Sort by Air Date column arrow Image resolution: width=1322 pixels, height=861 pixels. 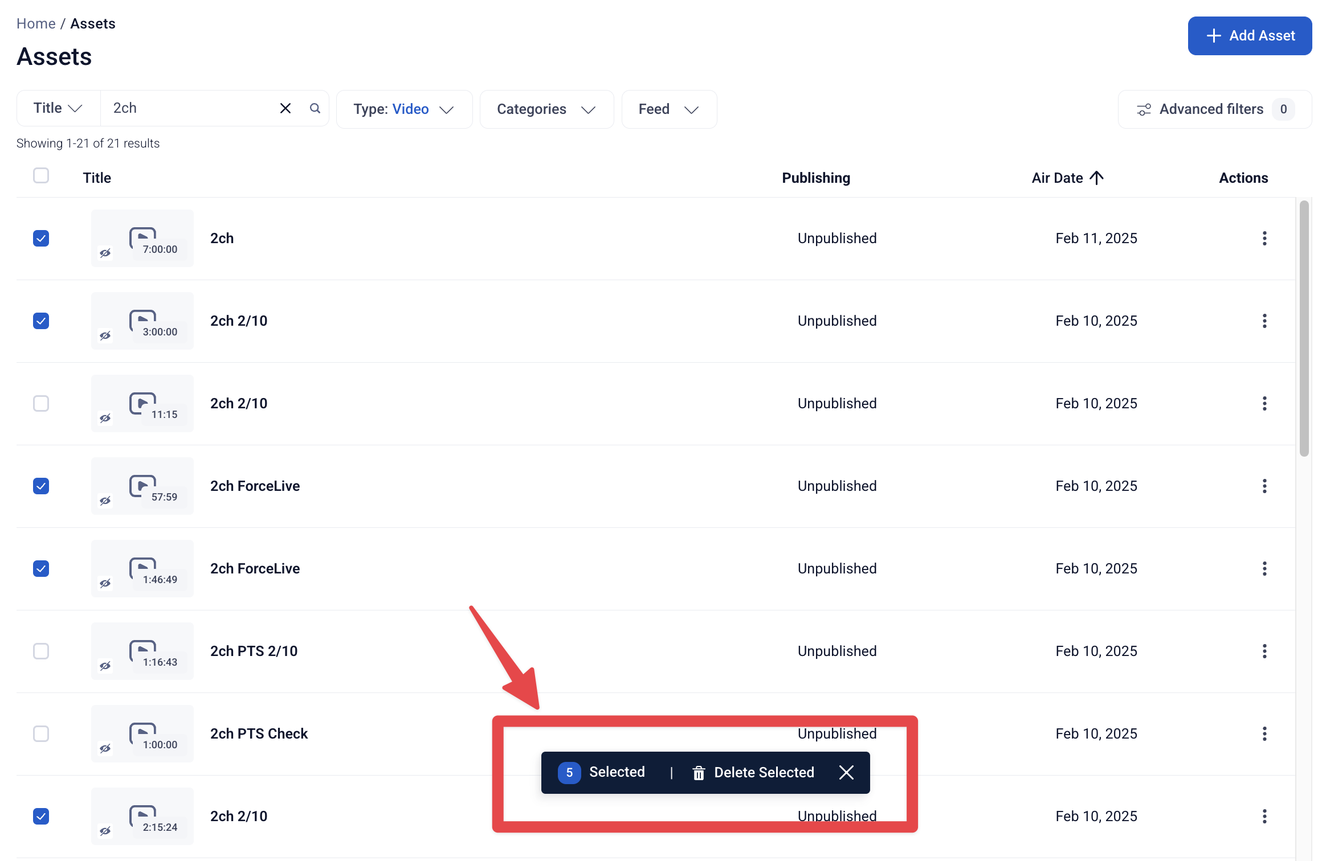click(x=1096, y=178)
